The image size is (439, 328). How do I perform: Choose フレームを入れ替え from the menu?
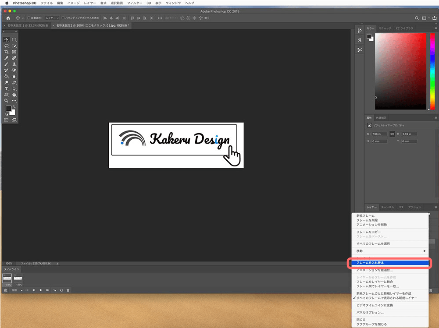(x=390, y=263)
